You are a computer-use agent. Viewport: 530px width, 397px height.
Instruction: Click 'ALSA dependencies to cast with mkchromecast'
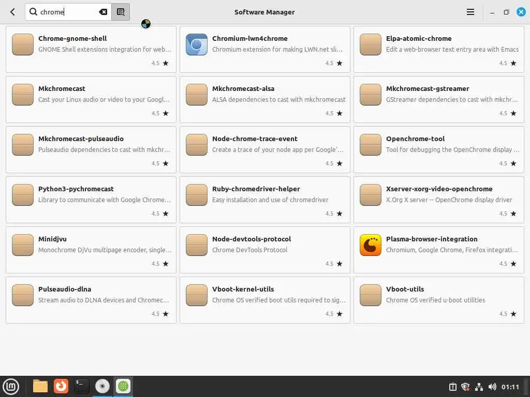279,100
